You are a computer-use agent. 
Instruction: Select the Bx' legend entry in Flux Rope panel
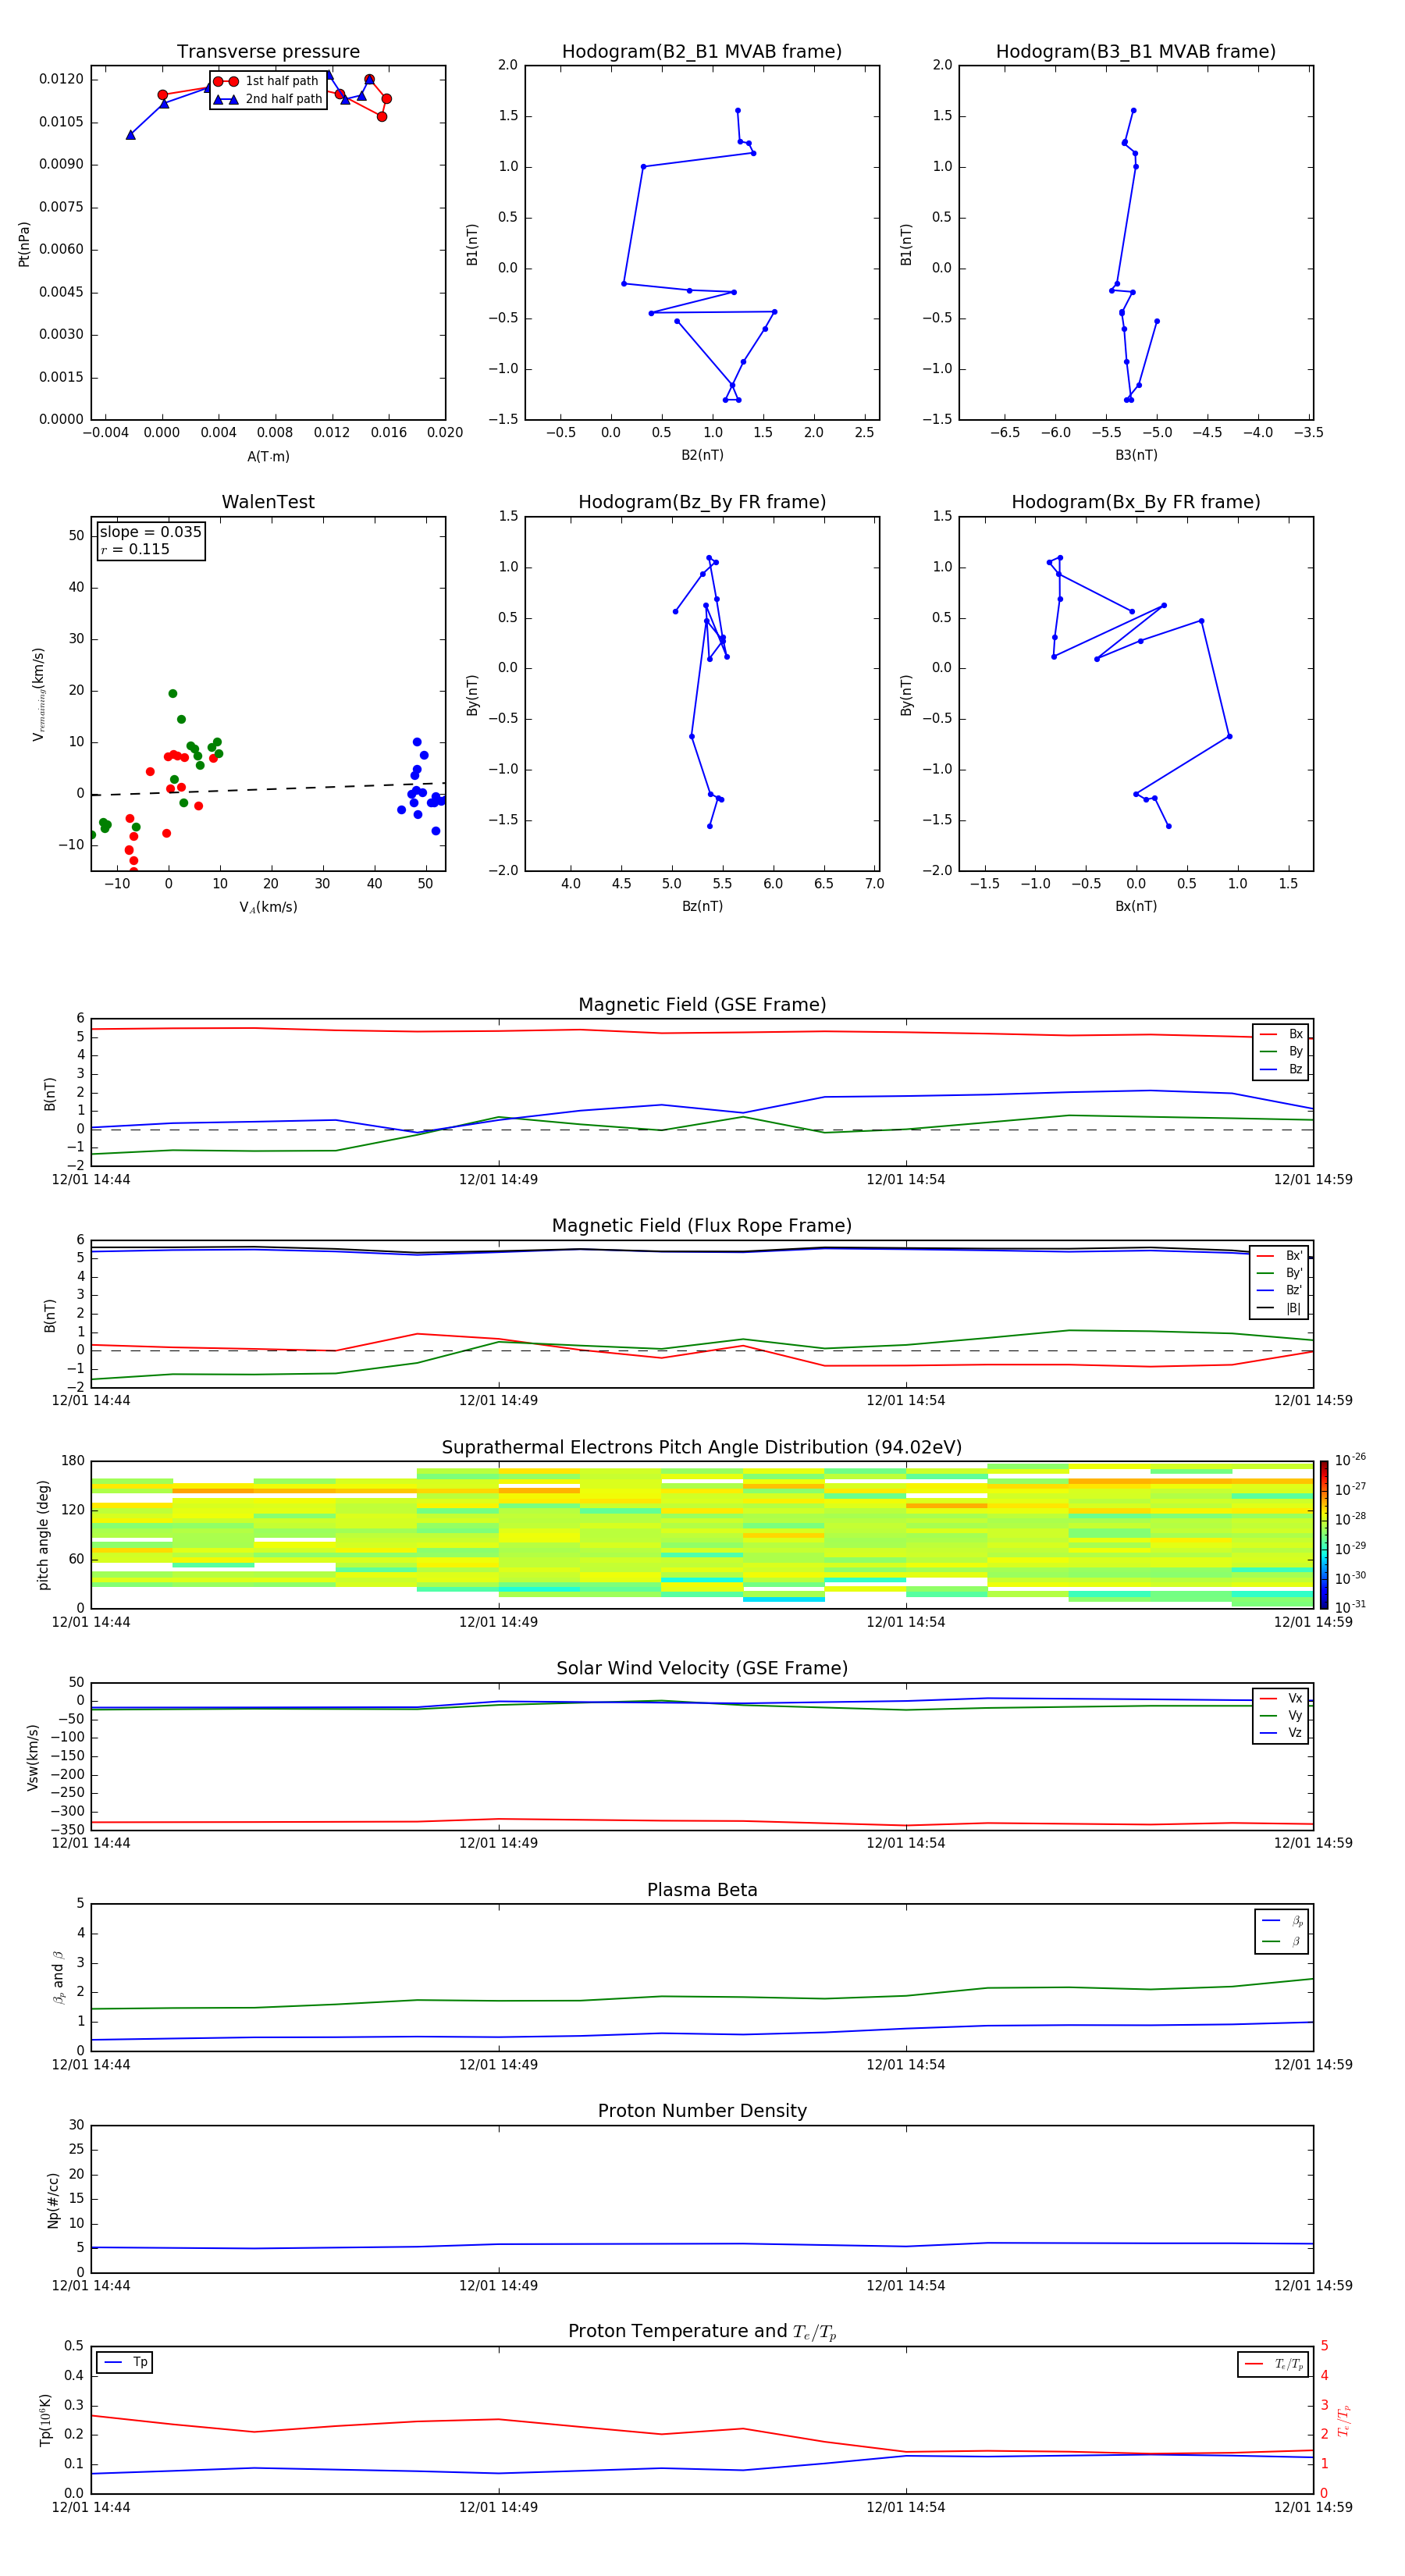point(1279,1256)
